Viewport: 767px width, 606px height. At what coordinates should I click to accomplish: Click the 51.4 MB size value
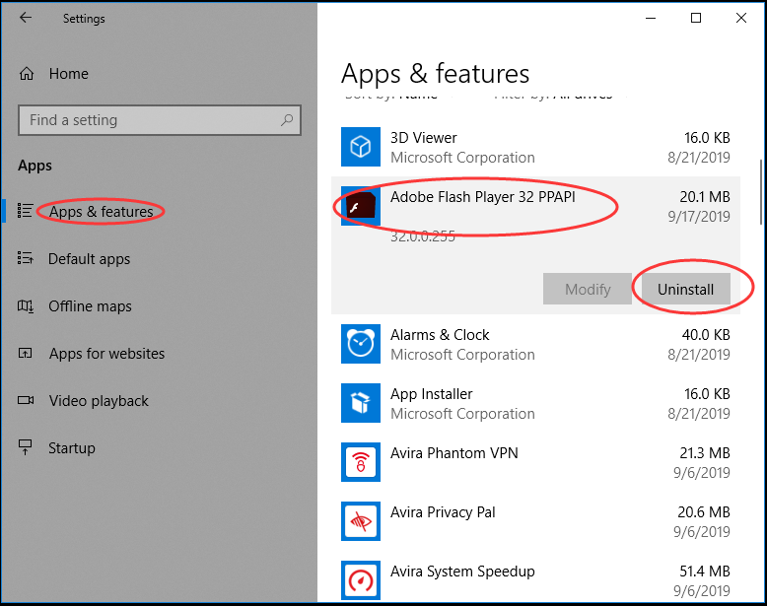click(x=704, y=572)
